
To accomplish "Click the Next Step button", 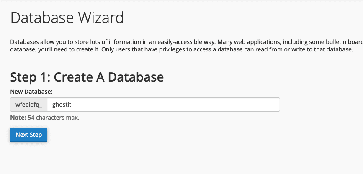I will click(28, 135).
